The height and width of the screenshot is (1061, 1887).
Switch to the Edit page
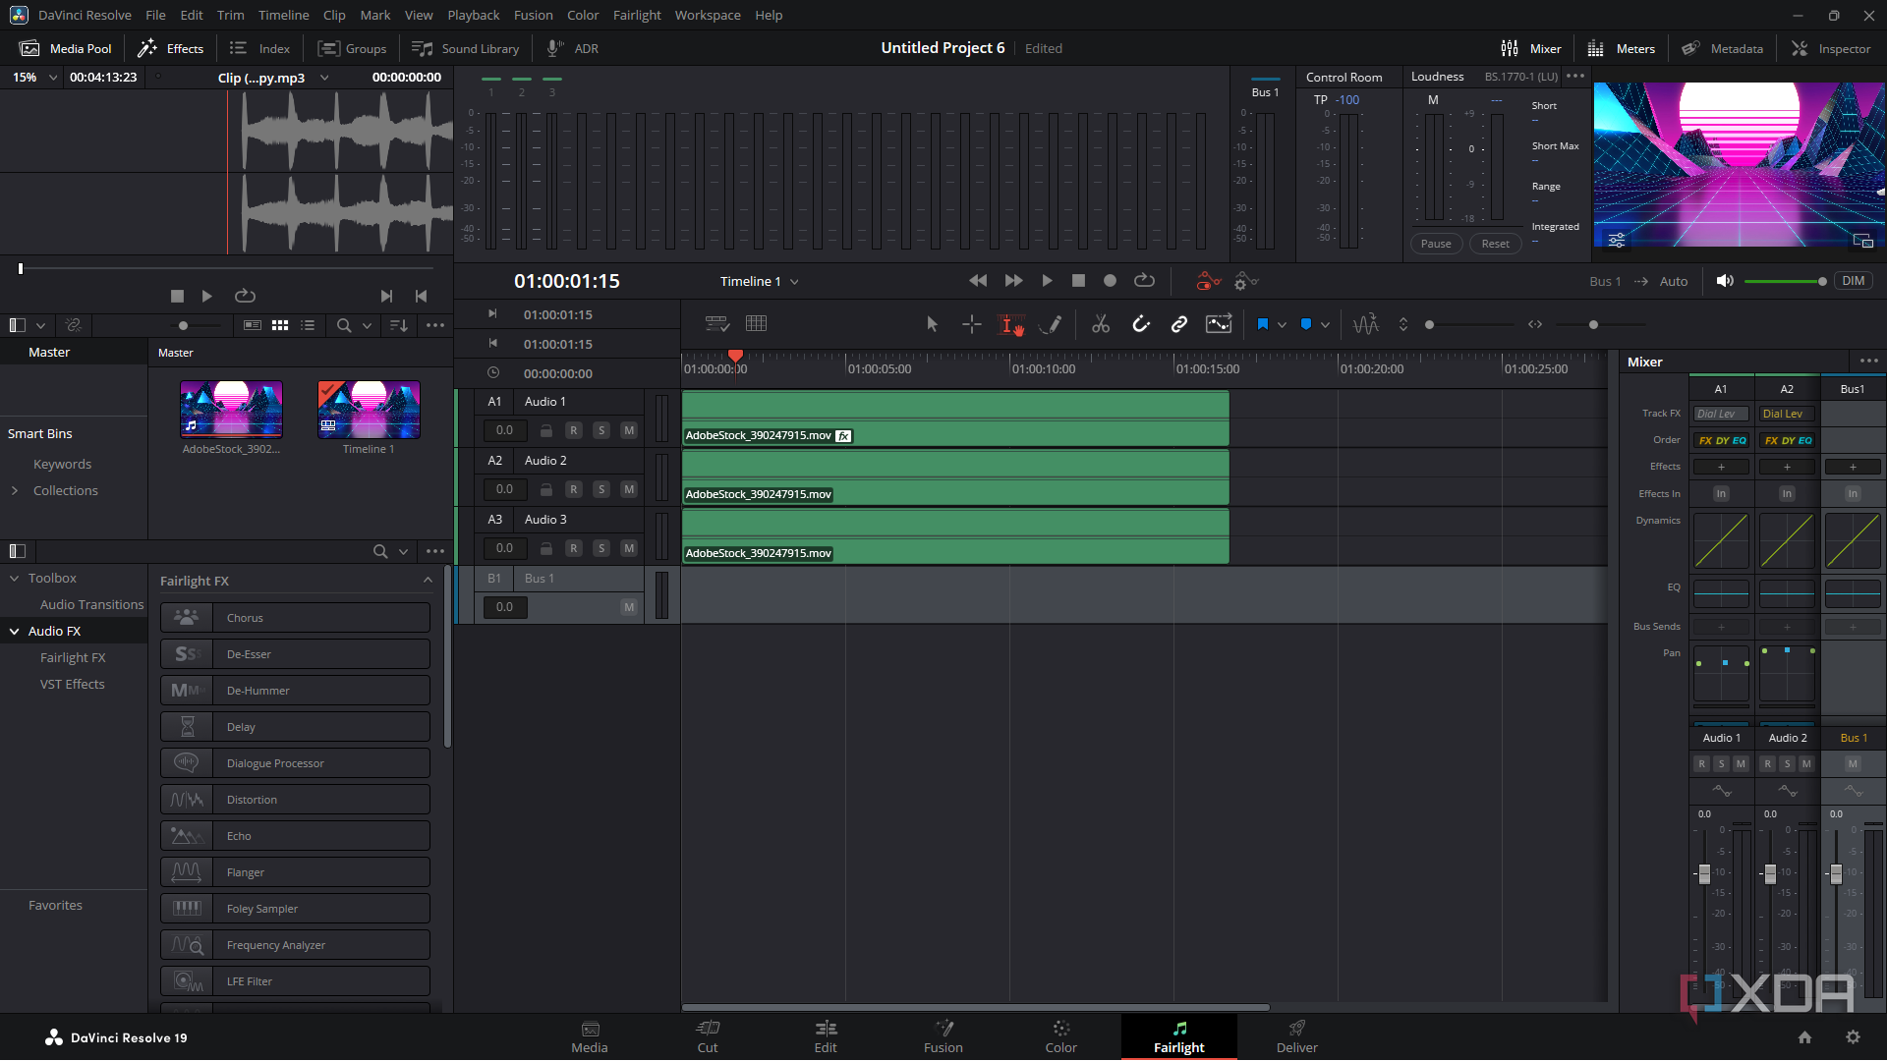pyautogui.click(x=826, y=1036)
